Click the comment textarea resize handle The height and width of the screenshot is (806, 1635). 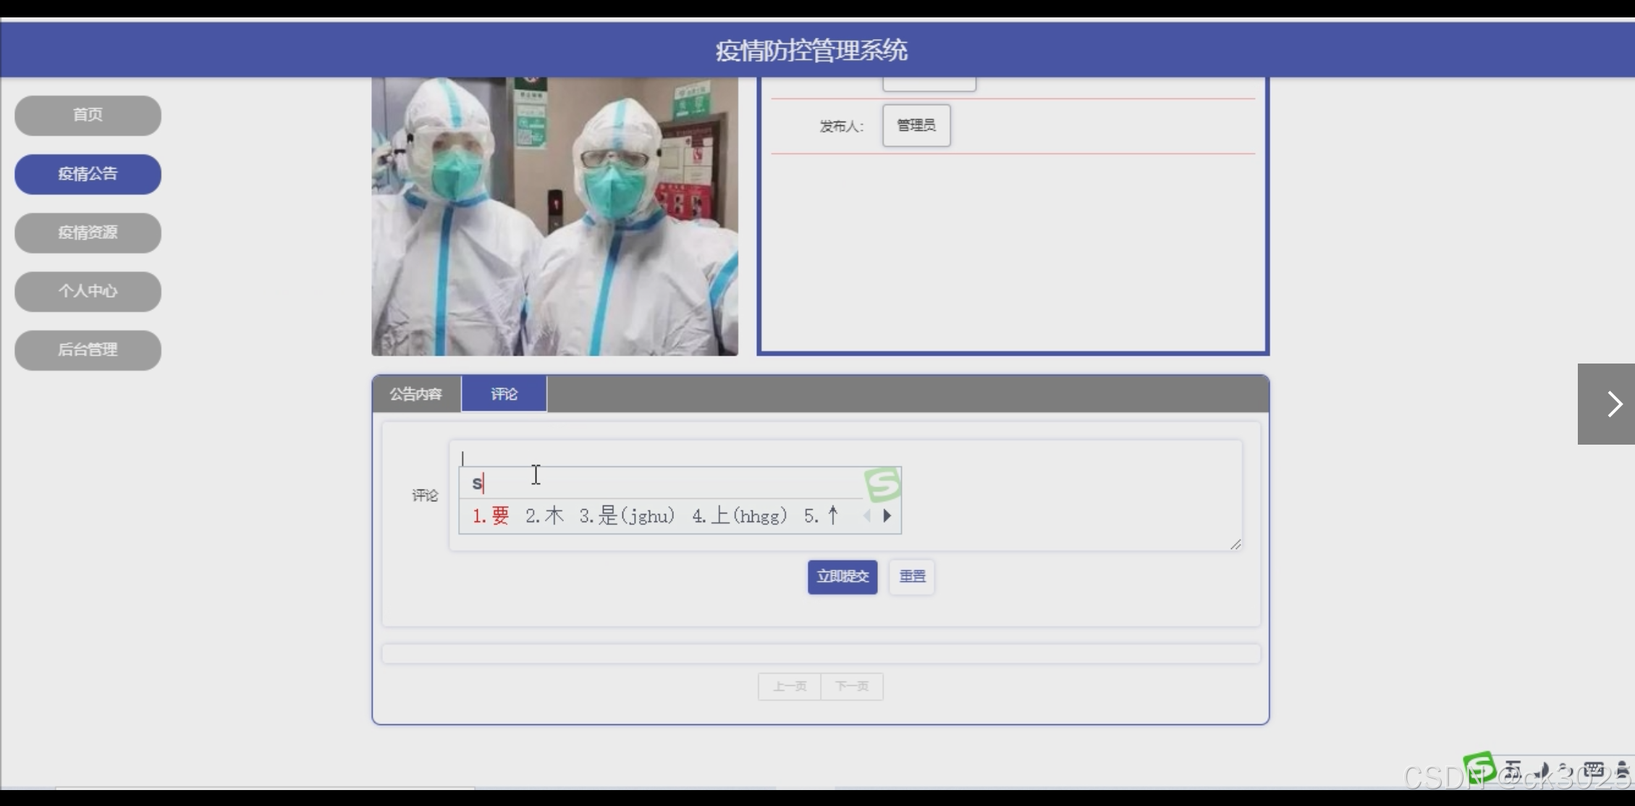[1235, 545]
